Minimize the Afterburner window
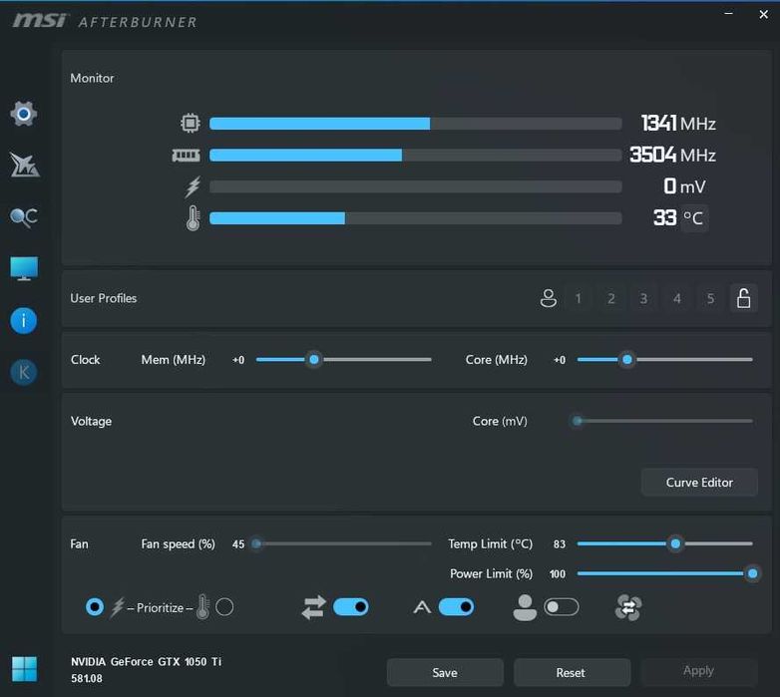Screen dimensions: 780x697 click(729, 14)
